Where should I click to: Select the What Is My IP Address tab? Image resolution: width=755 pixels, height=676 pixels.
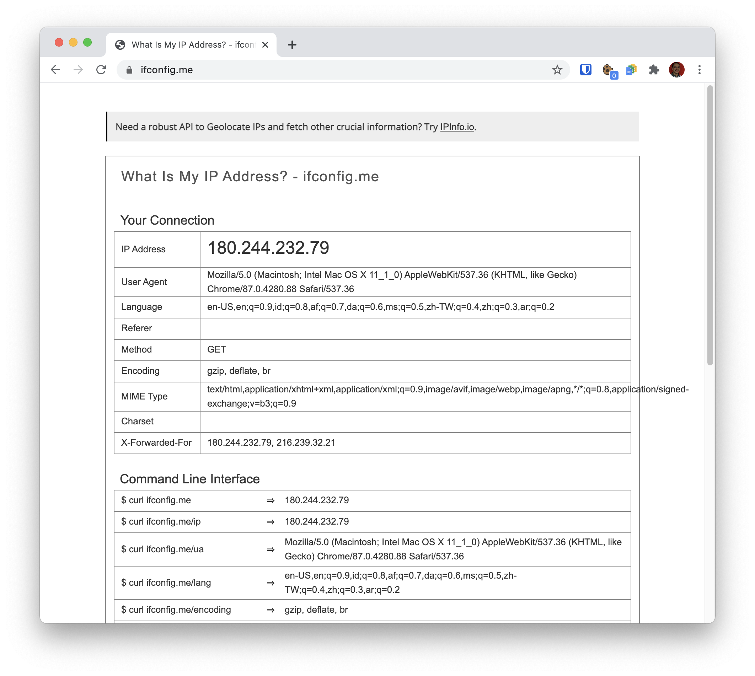click(191, 44)
